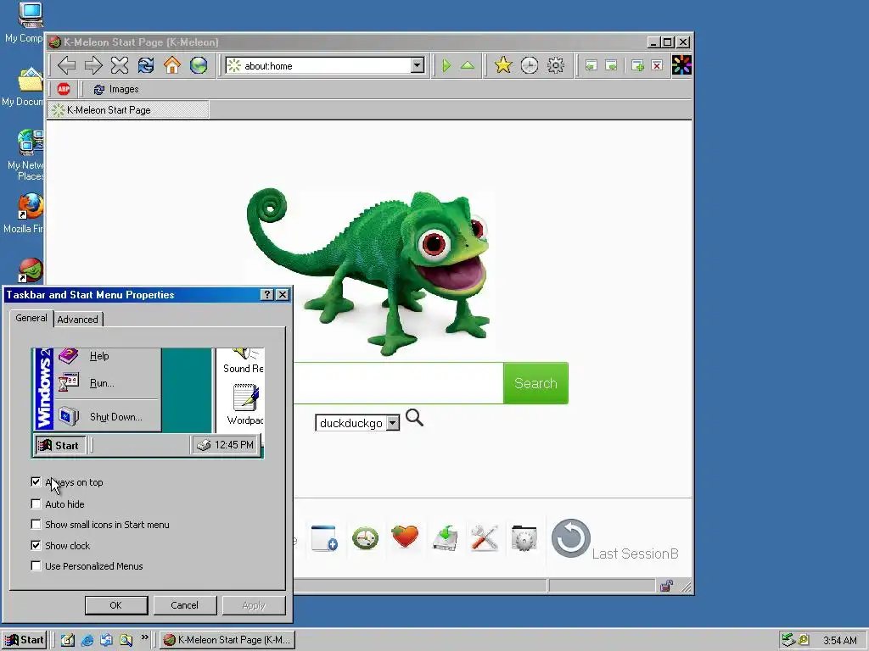
Task: Click OK in Taskbar Properties dialog
Action: (x=116, y=605)
